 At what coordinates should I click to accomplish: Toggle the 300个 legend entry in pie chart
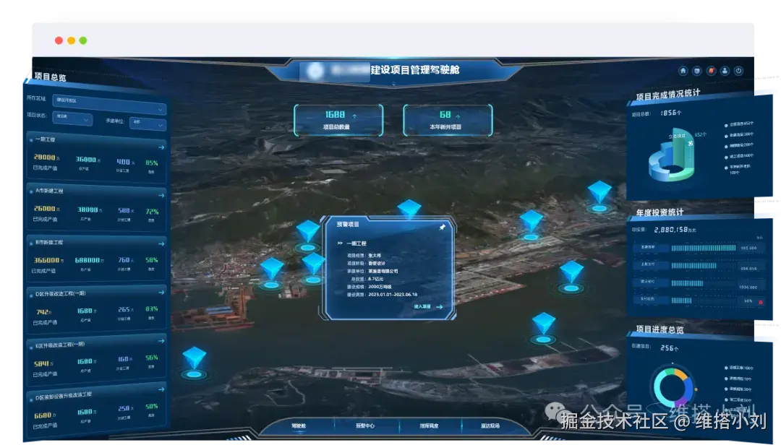pyautogui.click(x=740, y=135)
